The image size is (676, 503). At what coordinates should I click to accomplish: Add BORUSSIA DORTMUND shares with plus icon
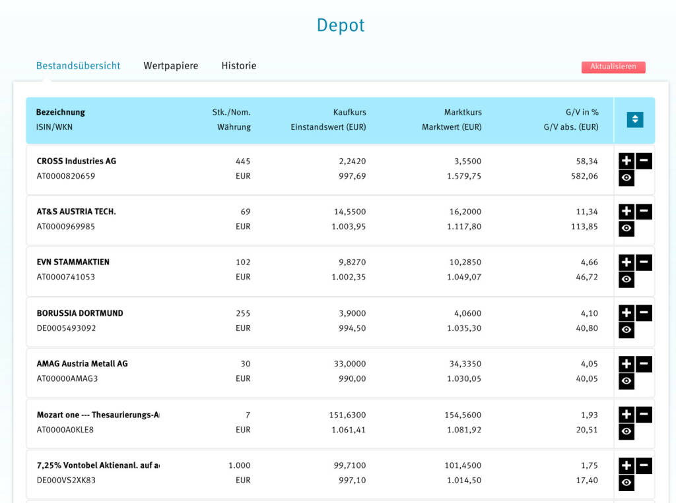coord(626,313)
